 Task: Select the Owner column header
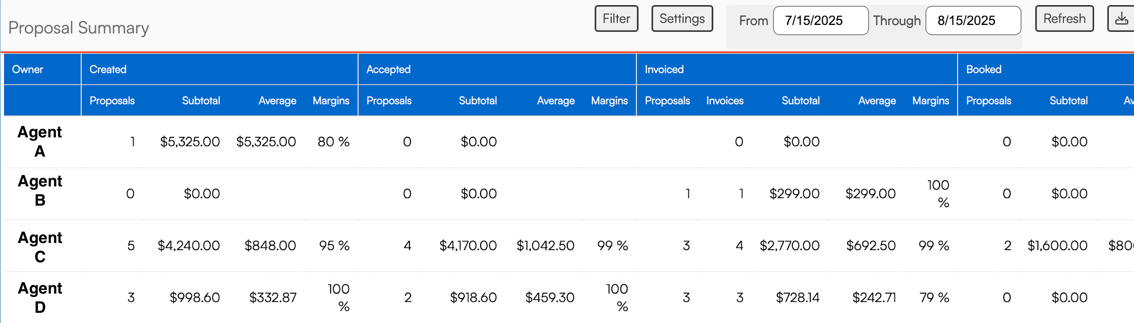coord(28,69)
